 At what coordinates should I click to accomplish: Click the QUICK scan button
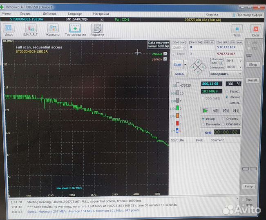(x=179, y=74)
